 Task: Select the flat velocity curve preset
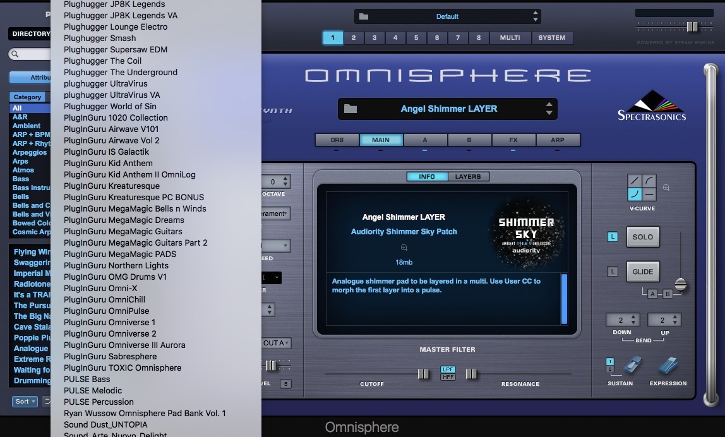pyautogui.click(x=649, y=195)
